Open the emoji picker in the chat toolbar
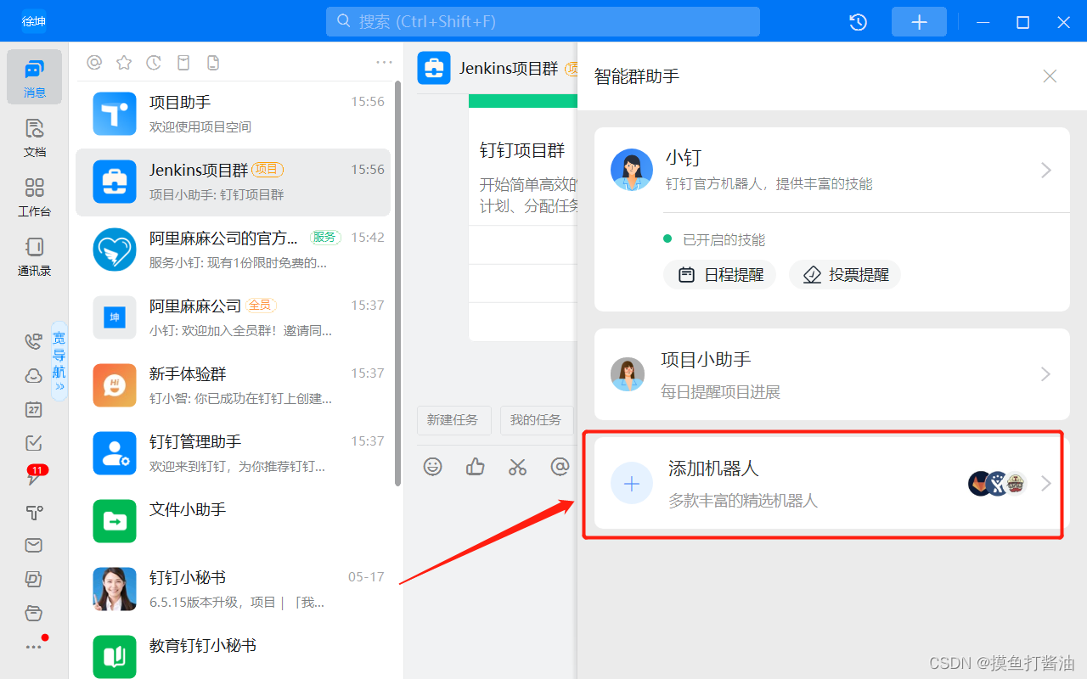1087x679 pixels. click(x=433, y=467)
